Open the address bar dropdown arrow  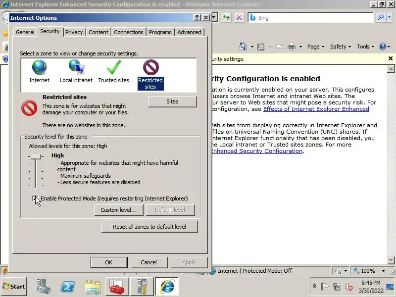[x=214, y=17]
